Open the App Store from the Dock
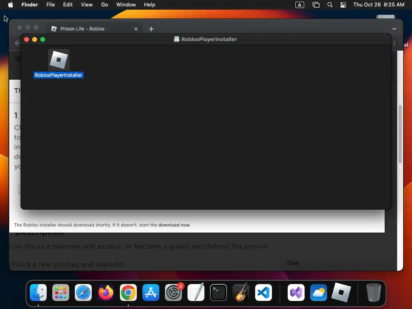412x309 pixels. pyautogui.click(x=151, y=293)
